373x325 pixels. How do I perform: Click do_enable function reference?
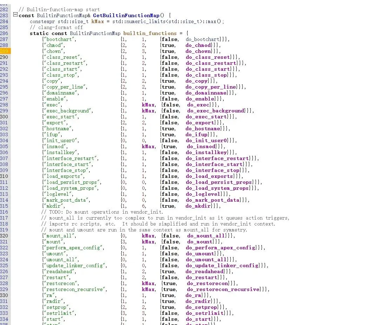tap(200, 99)
